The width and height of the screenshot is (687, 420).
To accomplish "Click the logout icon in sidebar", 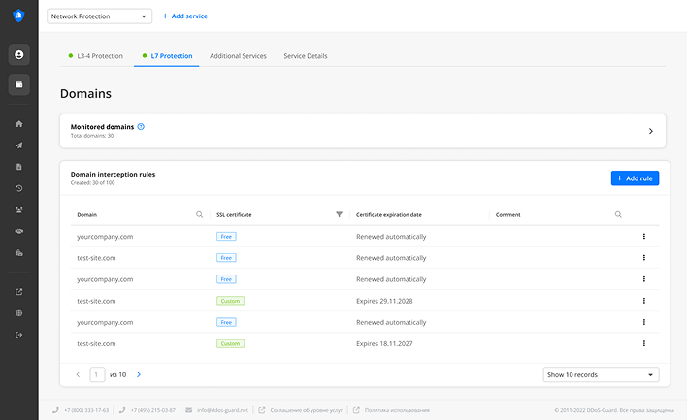I will point(19,335).
